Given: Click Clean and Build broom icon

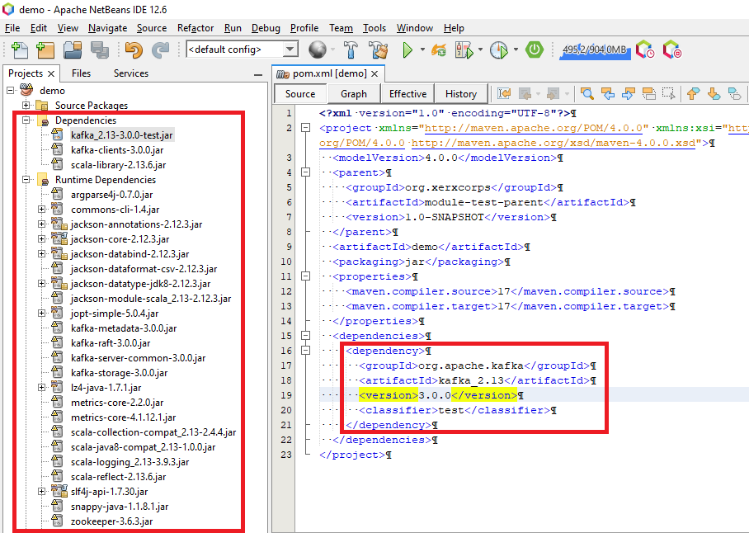Looking at the screenshot, I should tap(379, 50).
